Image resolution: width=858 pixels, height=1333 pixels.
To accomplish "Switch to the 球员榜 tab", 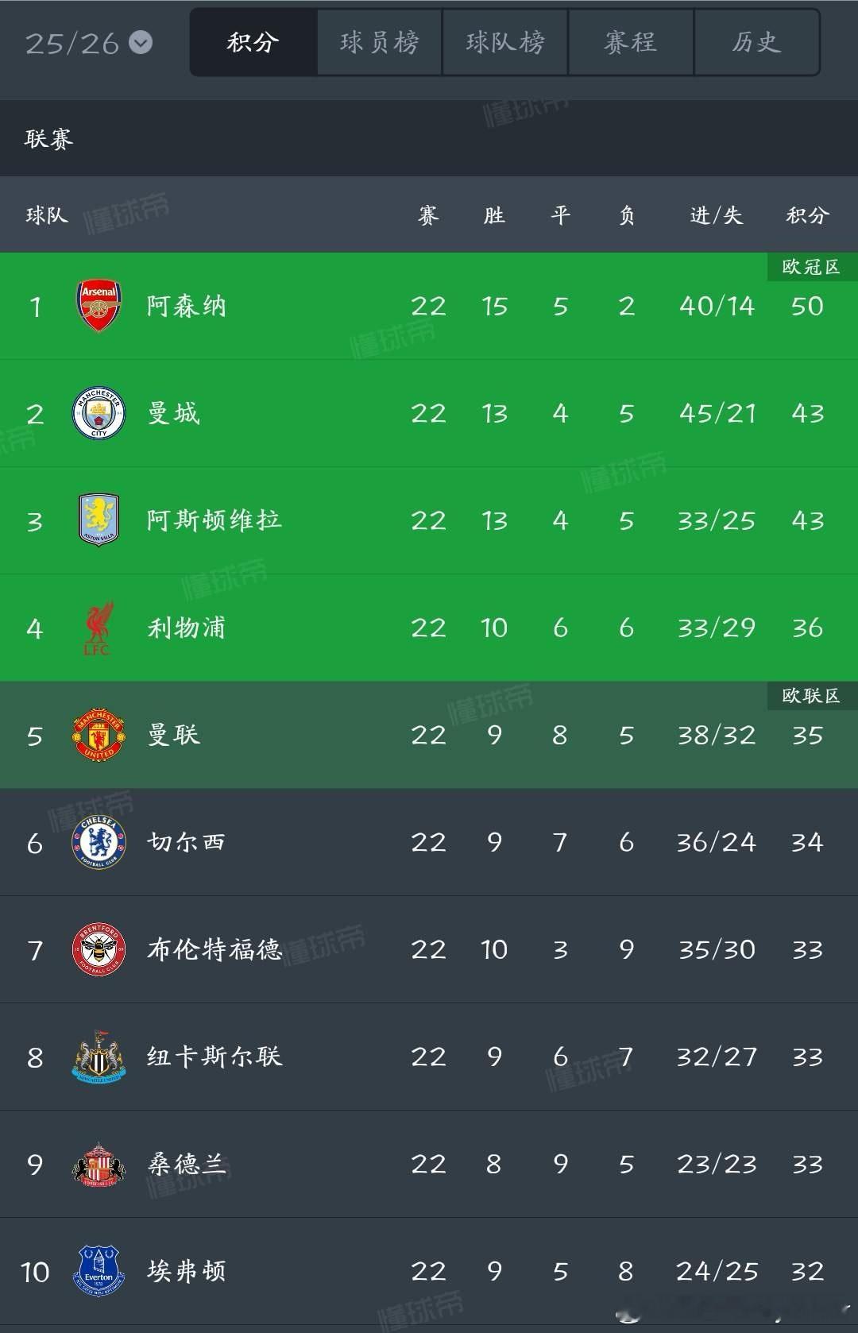I will [379, 43].
